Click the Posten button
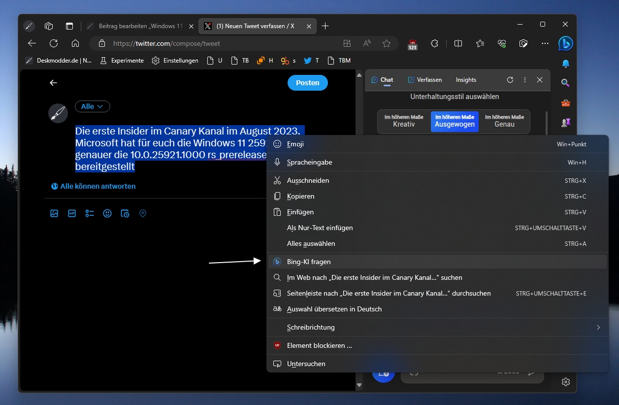This screenshot has width=619, height=405. pos(308,83)
